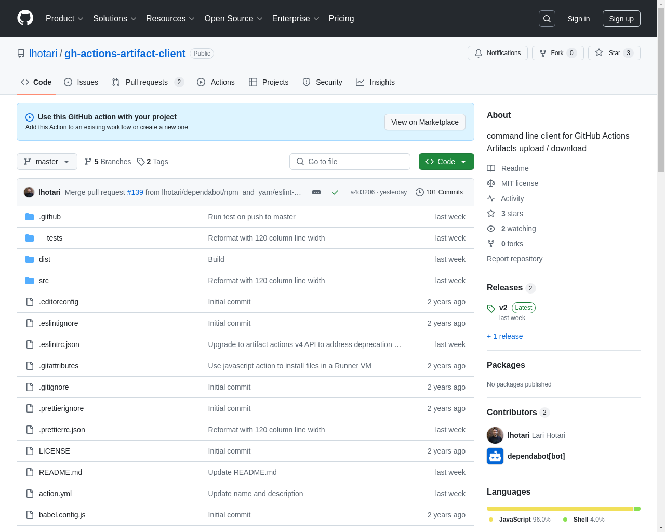Open the .prettierignore file
665x532 pixels.
coord(61,408)
